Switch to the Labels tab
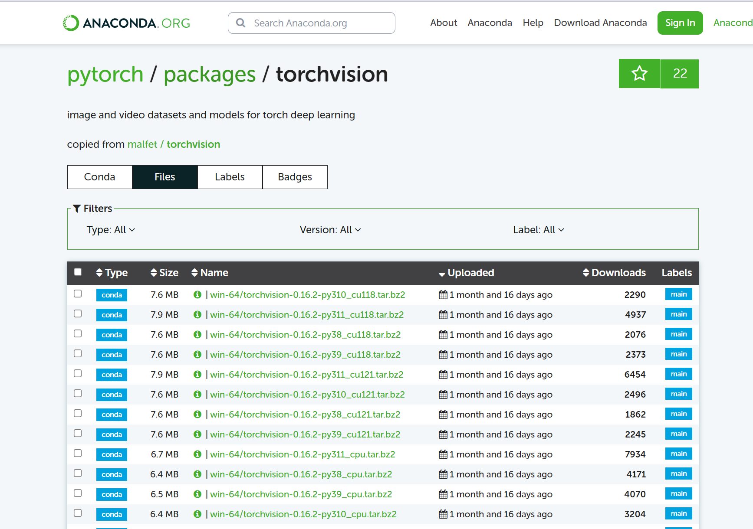 (x=230, y=177)
